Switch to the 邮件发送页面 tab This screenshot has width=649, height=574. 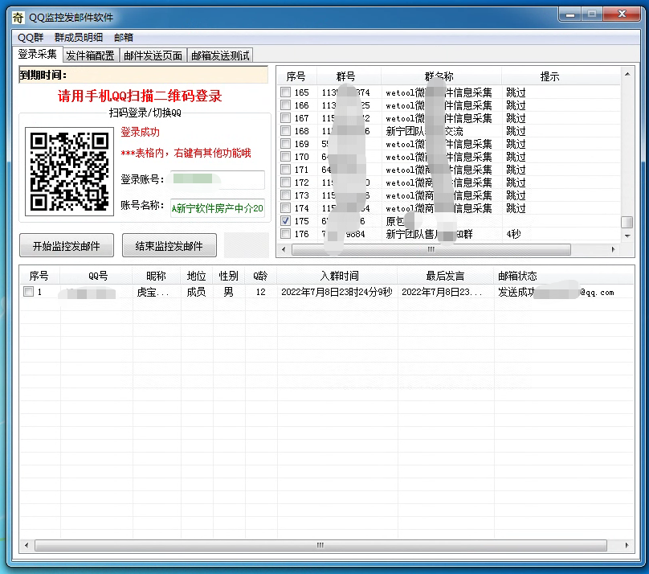(153, 55)
